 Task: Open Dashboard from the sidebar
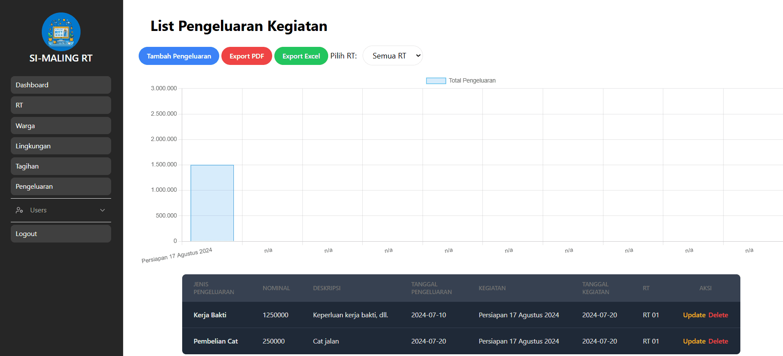click(x=61, y=85)
